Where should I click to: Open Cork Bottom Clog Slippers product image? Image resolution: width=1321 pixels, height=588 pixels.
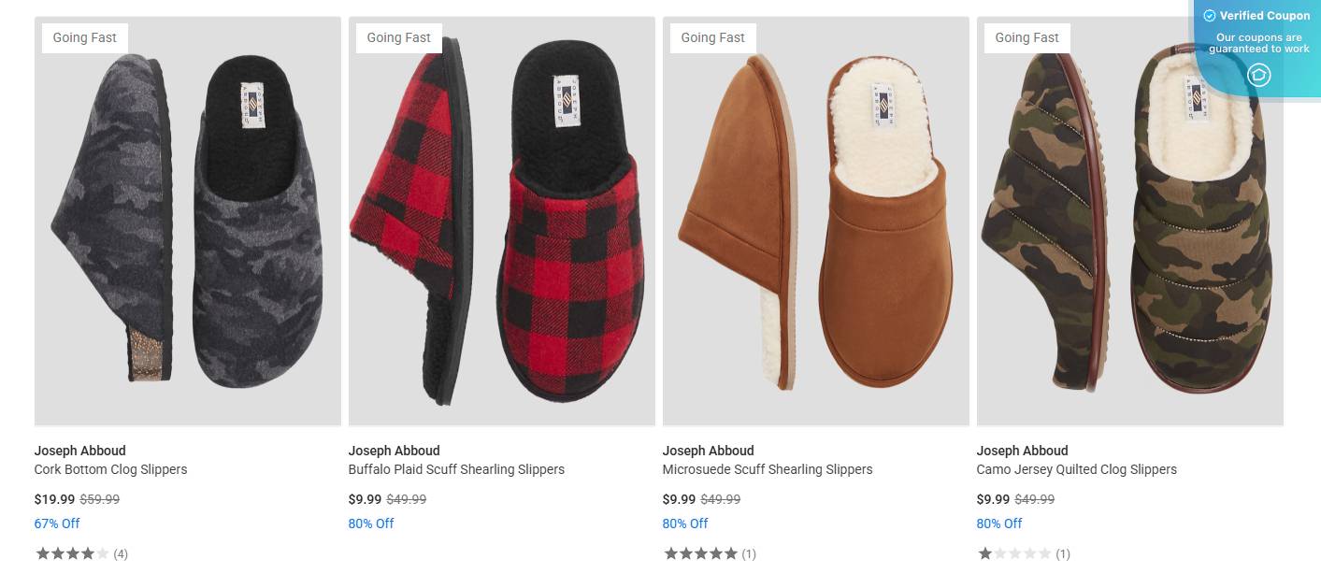pyautogui.click(x=188, y=222)
